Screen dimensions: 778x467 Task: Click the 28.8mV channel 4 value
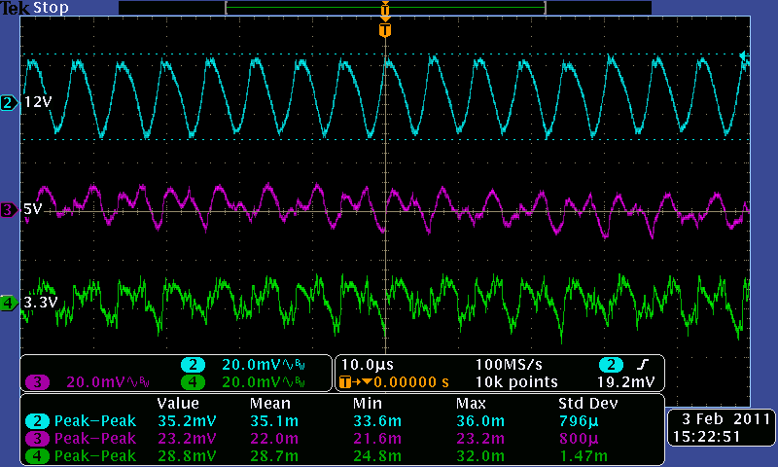tap(187, 456)
